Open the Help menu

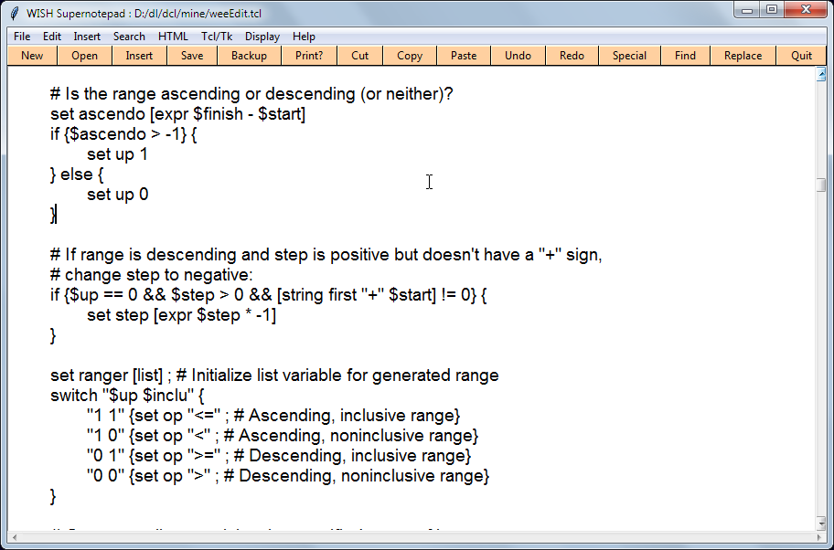(x=304, y=37)
